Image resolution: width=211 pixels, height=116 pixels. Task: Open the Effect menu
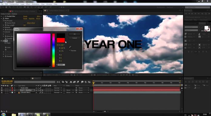coord(28,4)
